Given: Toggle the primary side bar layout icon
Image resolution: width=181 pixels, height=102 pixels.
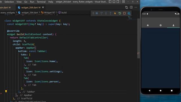Looking at the screenshot, I should coord(110,2).
